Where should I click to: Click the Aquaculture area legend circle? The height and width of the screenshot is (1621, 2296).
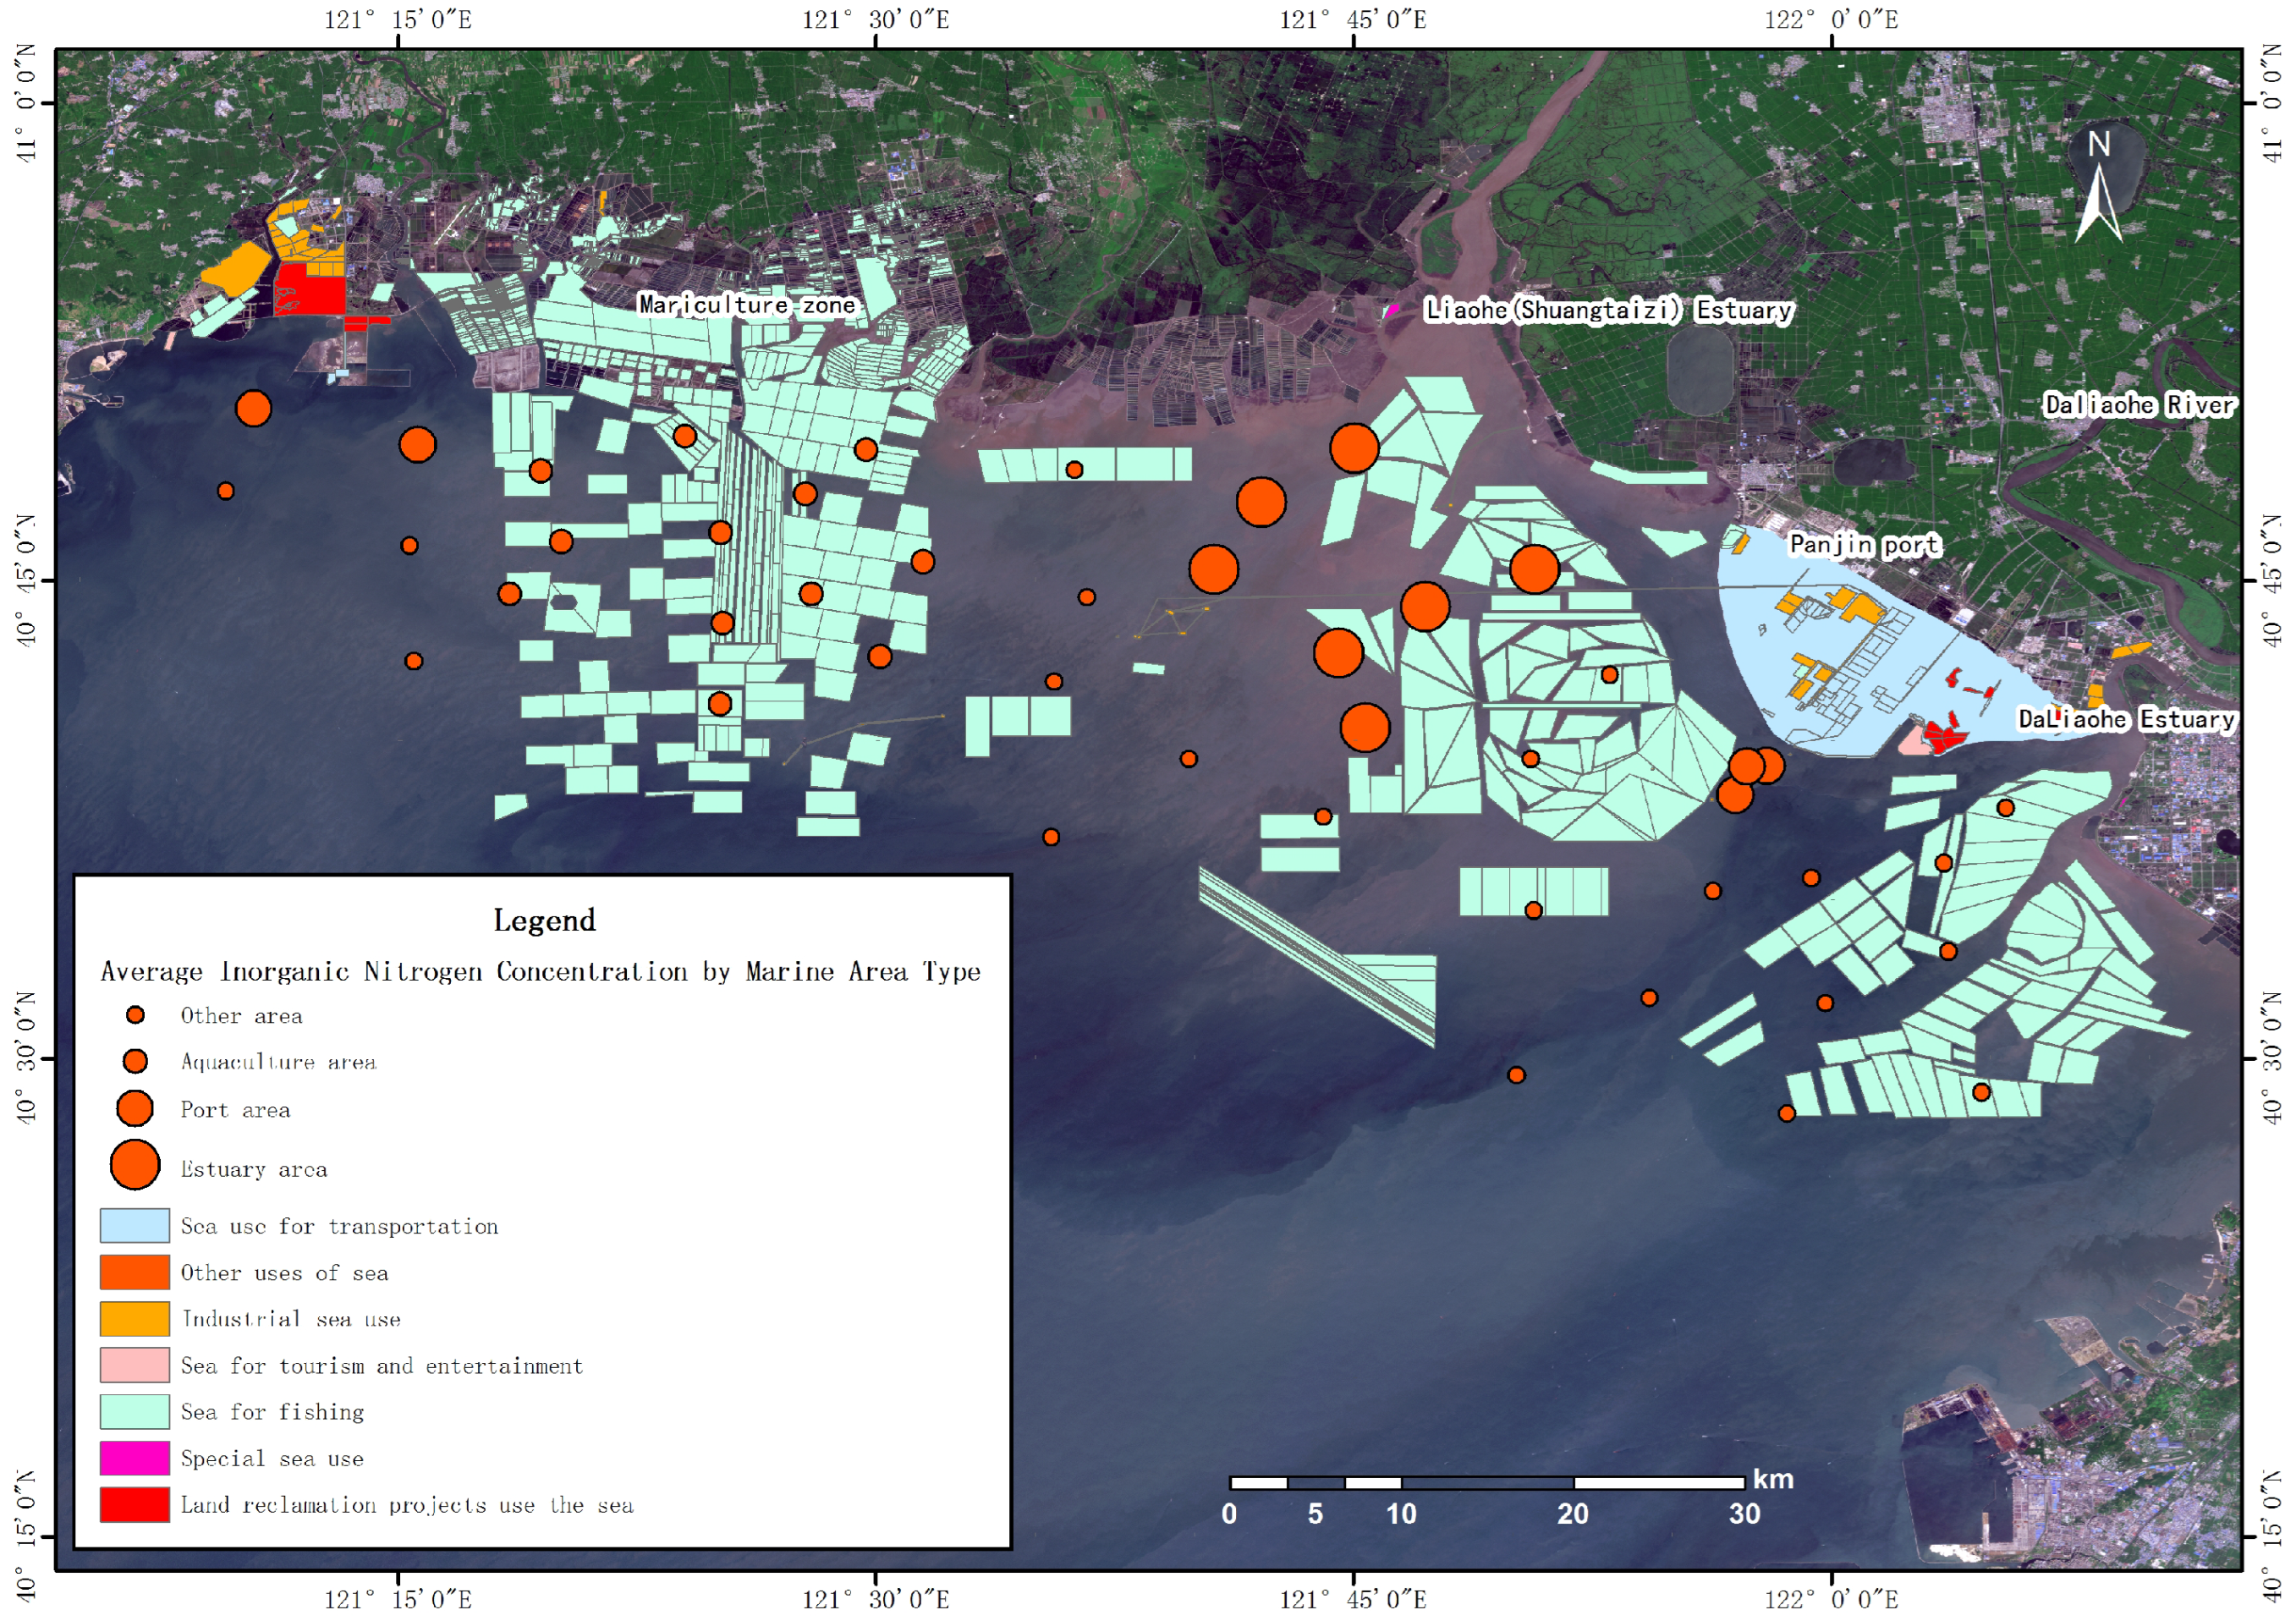(x=135, y=1060)
